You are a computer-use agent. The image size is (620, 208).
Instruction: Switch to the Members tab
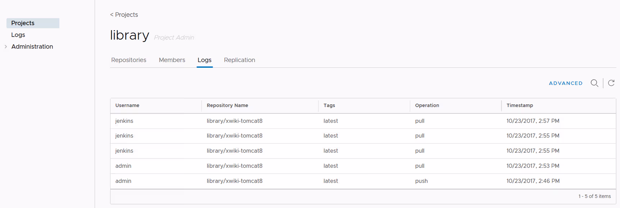click(172, 60)
